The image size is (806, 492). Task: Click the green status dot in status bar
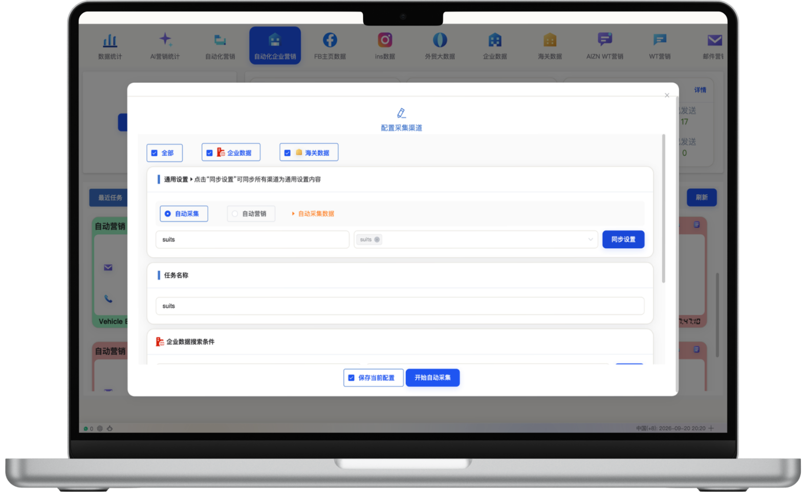pyautogui.click(x=85, y=429)
